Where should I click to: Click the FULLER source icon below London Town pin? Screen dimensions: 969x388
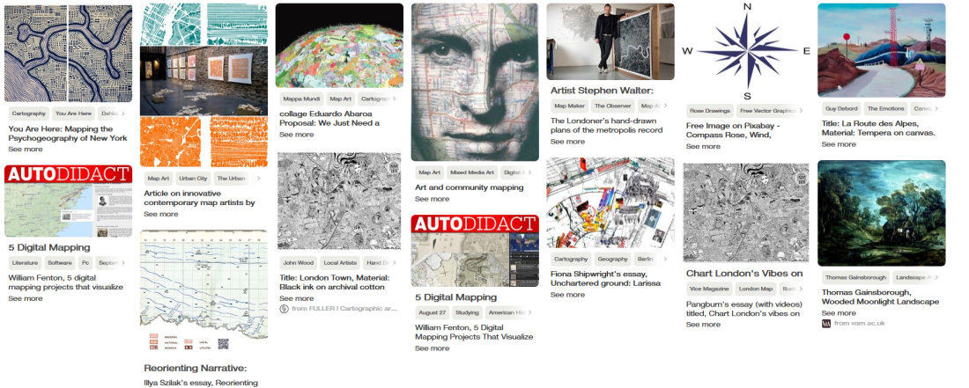coord(284,309)
